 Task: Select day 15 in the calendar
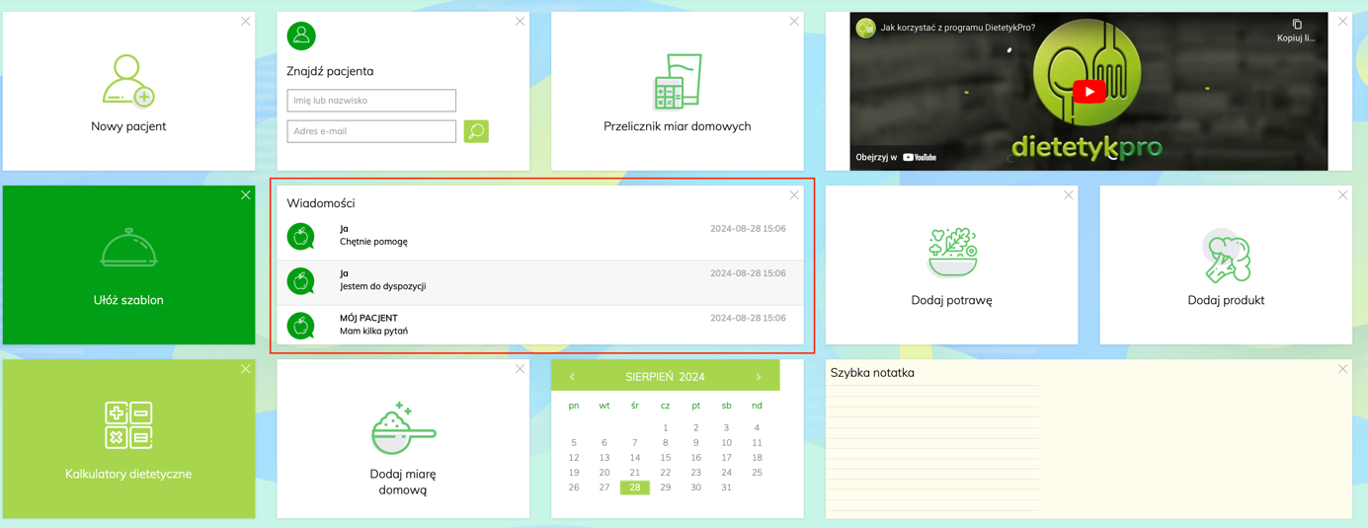666,458
